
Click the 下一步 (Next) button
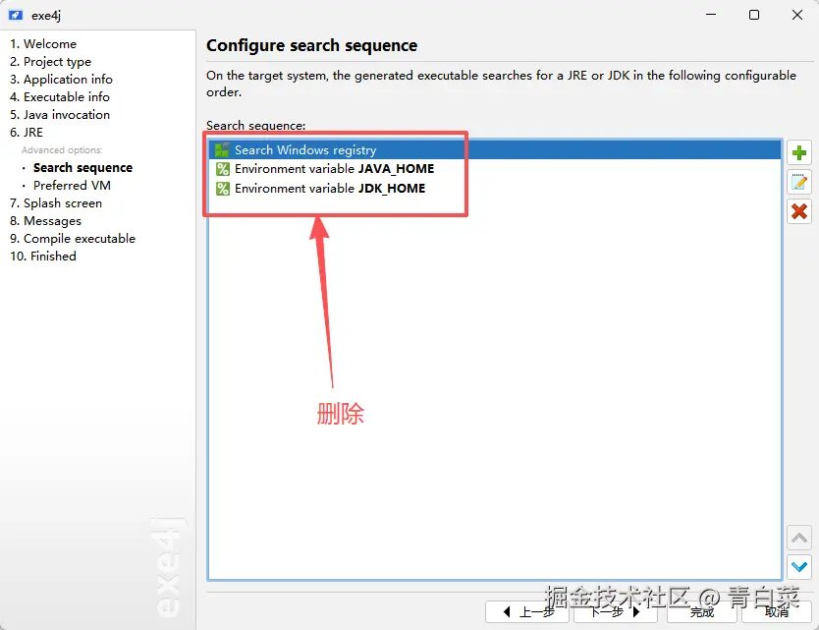[x=616, y=611]
